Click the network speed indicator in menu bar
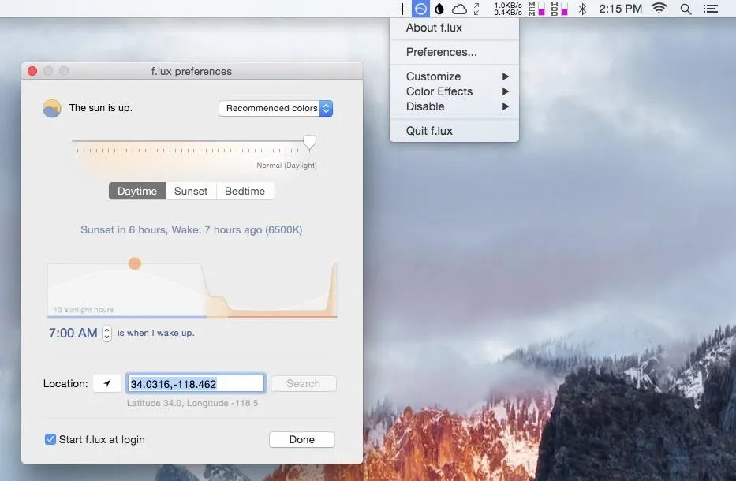Screen dimensions: 736x481 (507, 9)
